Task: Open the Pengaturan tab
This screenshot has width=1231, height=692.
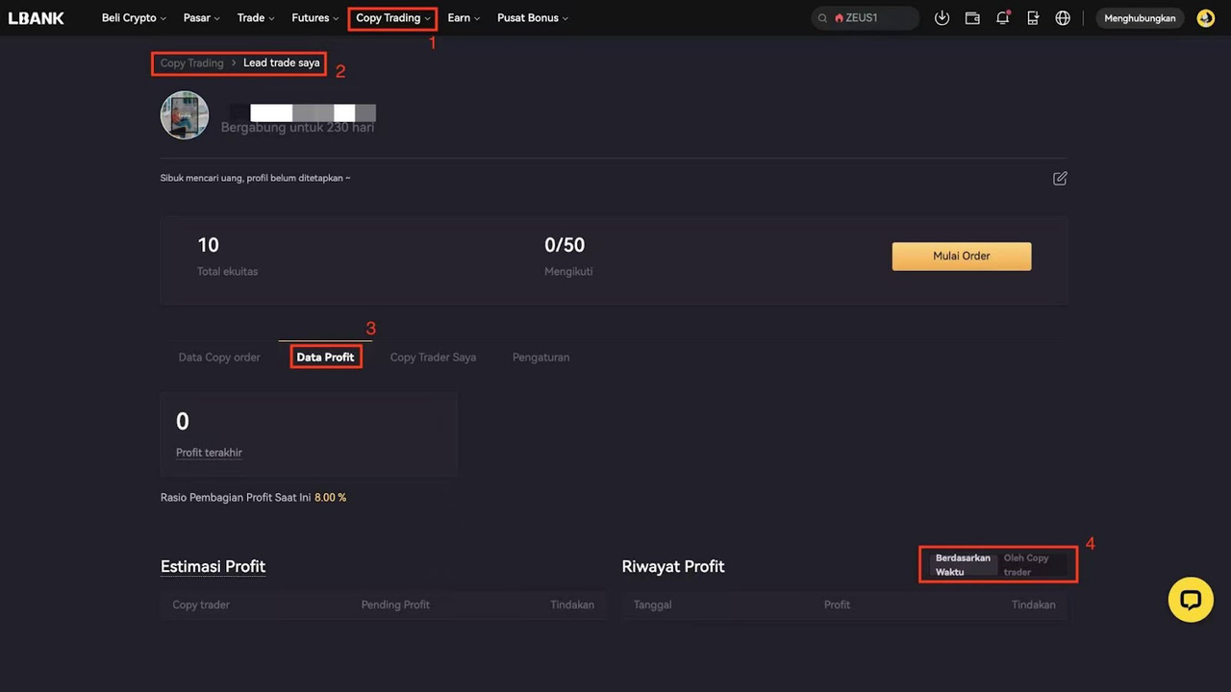Action: tap(540, 358)
